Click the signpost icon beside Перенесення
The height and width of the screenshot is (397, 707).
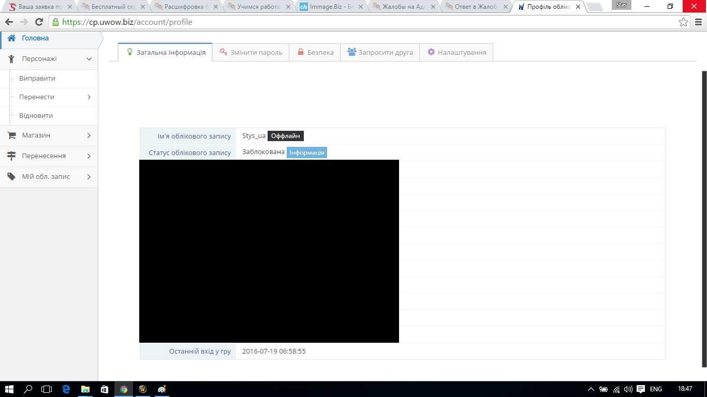(x=11, y=156)
